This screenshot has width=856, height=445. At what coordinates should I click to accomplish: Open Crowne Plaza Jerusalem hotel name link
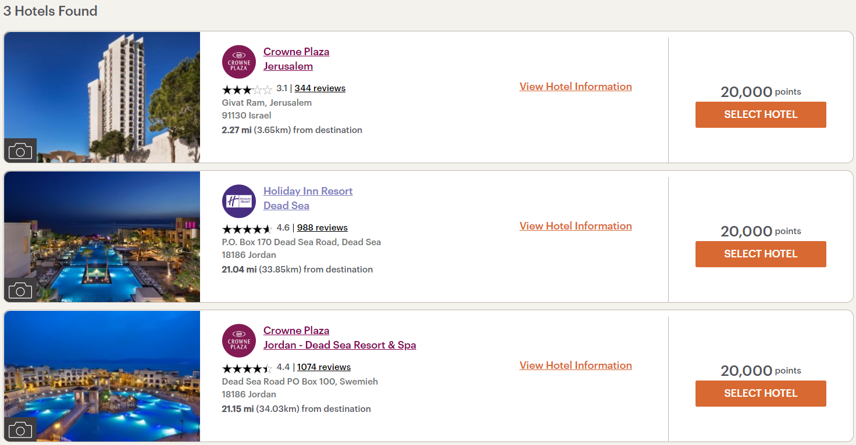coord(297,59)
